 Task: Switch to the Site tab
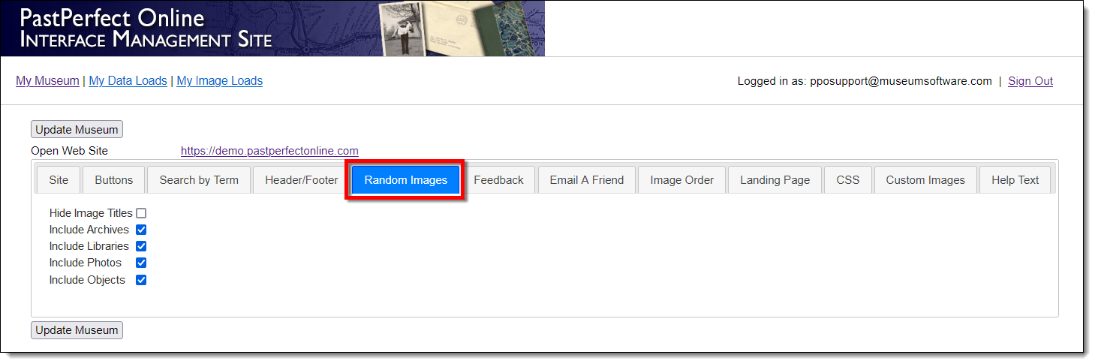click(59, 180)
